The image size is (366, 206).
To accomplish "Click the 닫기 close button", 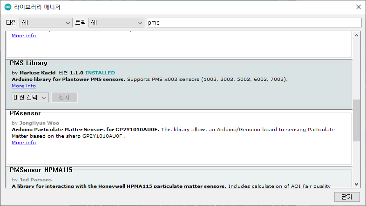I will point(347,197).
